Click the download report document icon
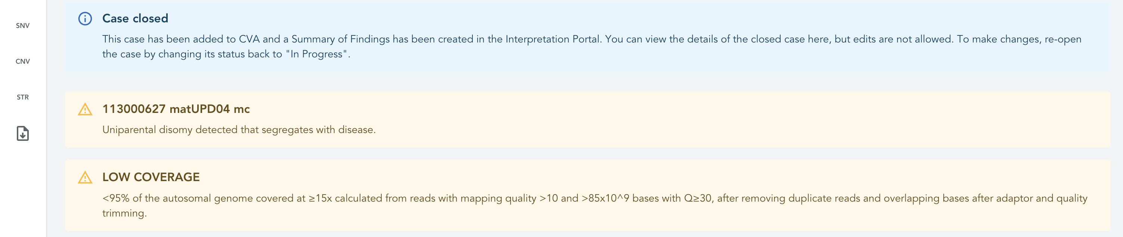 [23, 133]
